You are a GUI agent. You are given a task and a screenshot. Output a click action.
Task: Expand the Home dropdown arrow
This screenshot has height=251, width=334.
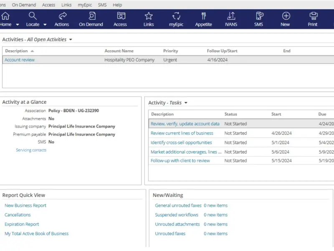(18, 25)
